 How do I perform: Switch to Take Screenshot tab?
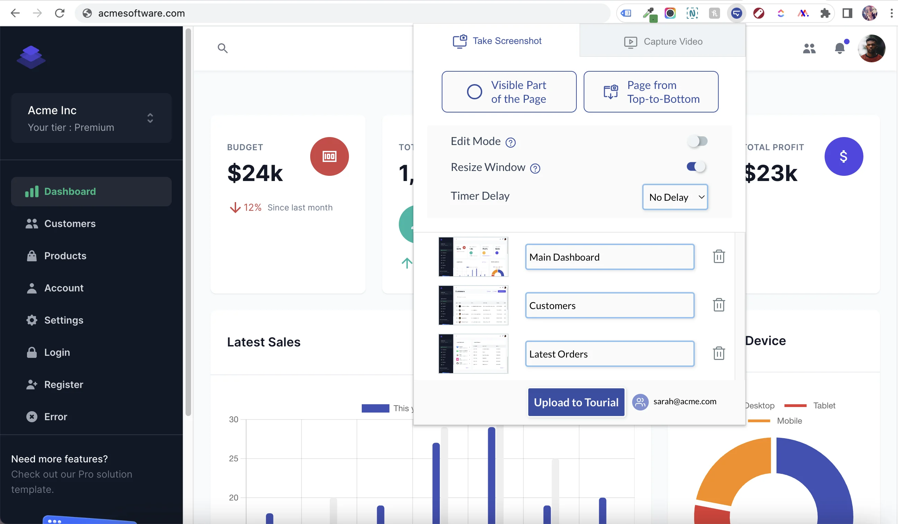click(497, 41)
